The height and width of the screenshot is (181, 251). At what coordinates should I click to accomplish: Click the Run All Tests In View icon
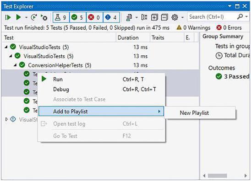(x=8, y=17)
